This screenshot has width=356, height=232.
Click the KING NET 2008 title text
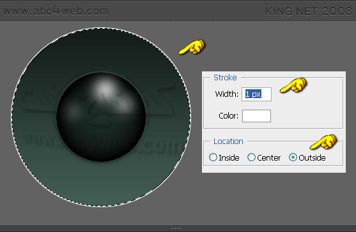[x=308, y=11]
